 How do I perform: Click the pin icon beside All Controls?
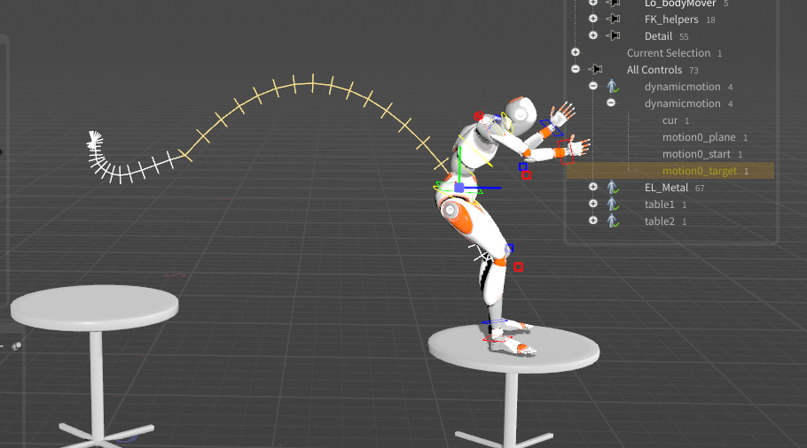pyautogui.click(x=595, y=69)
